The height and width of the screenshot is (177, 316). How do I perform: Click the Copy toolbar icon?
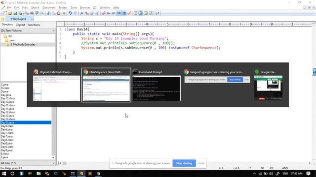click(x=54, y=13)
